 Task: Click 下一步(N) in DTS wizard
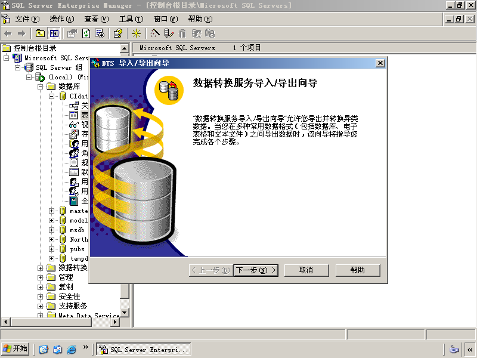[x=256, y=270]
